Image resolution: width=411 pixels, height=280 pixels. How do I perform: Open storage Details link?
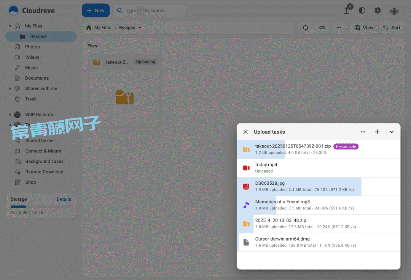click(x=64, y=199)
